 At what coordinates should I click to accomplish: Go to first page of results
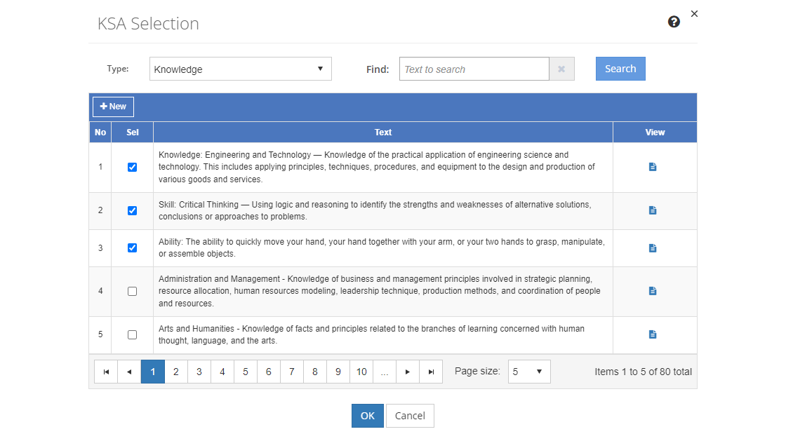tap(106, 372)
